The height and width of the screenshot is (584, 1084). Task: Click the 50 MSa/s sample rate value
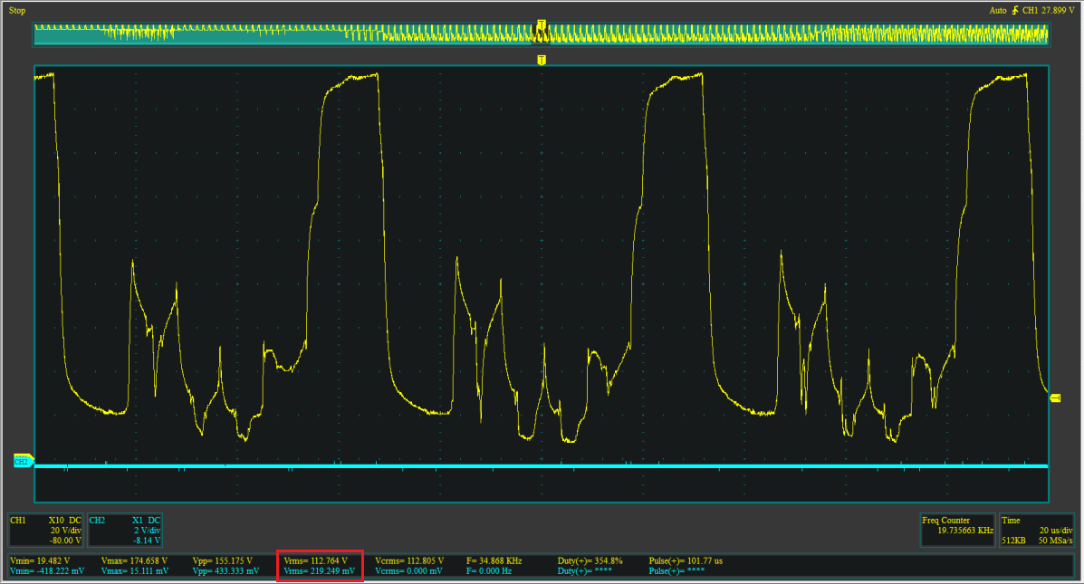[x=1055, y=541]
